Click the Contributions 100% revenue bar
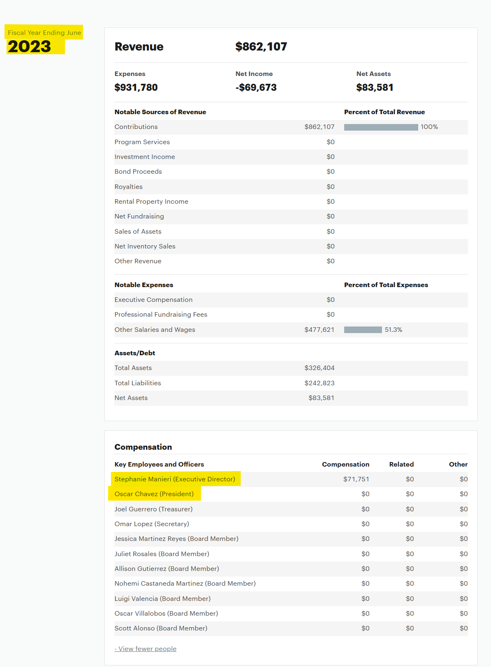491x667 pixels. click(381, 127)
